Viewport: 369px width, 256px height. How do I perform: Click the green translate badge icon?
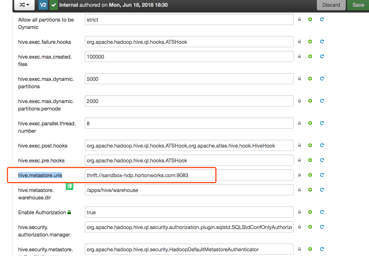point(69,186)
